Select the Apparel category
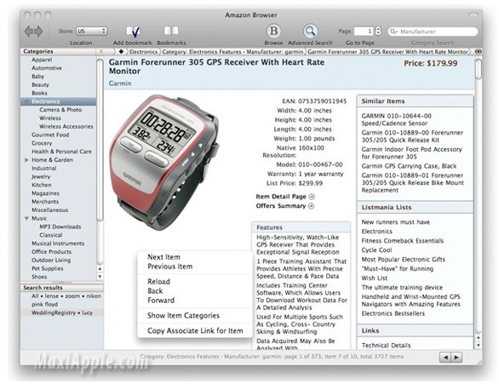The image size is (499, 384). (x=42, y=60)
